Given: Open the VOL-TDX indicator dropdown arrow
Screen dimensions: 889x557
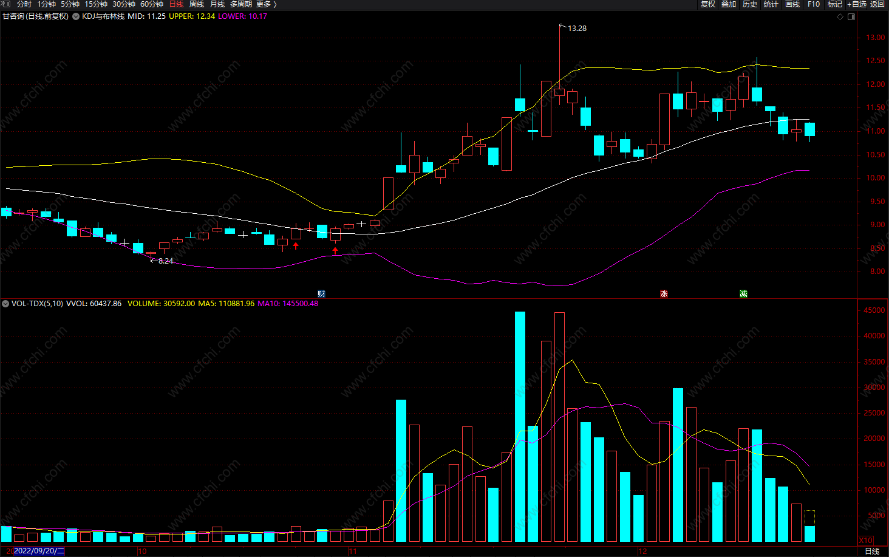Looking at the screenshot, I should [x=5, y=304].
